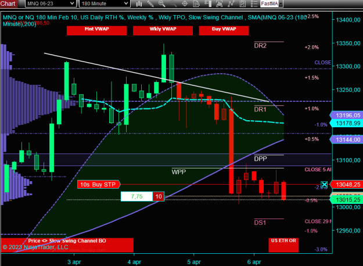Click the FastMA template name field

point(269,3)
